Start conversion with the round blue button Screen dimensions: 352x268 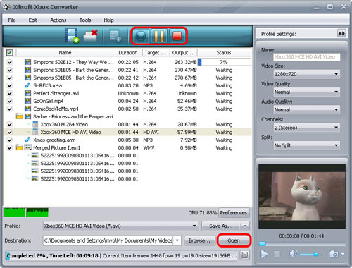pos(141,36)
